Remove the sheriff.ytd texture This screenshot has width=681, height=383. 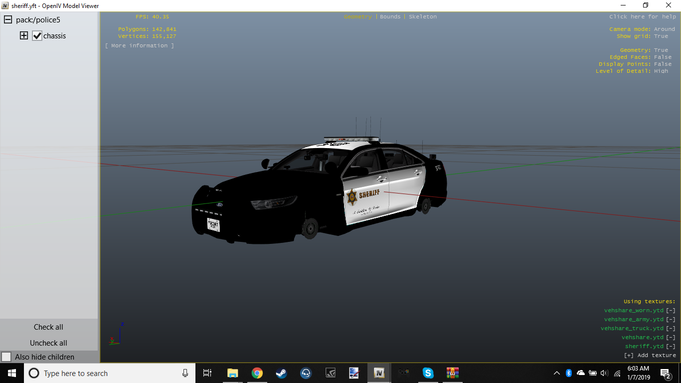click(671, 347)
